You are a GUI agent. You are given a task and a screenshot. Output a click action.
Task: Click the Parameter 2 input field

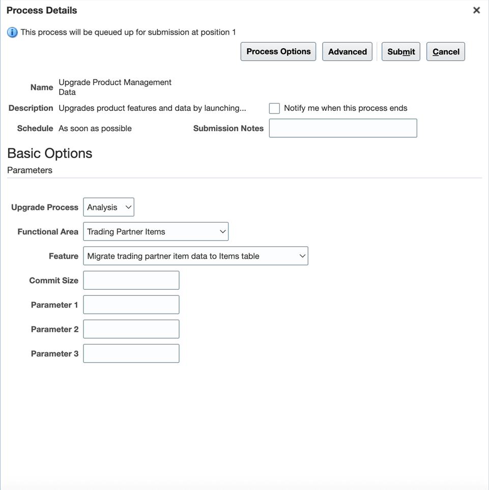click(131, 329)
